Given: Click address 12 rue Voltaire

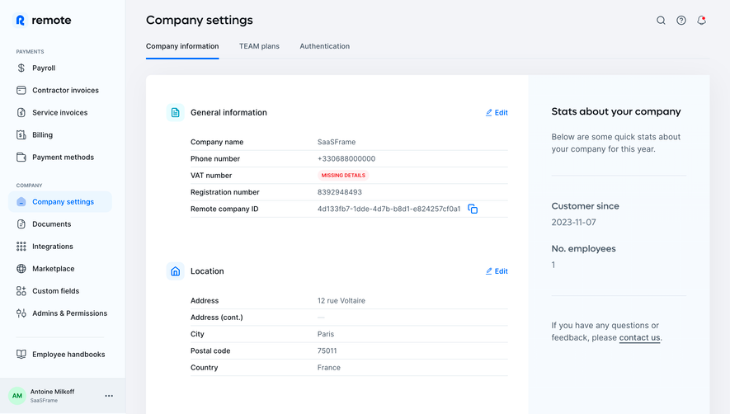Looking at the screenshot, I should (341, 301).
